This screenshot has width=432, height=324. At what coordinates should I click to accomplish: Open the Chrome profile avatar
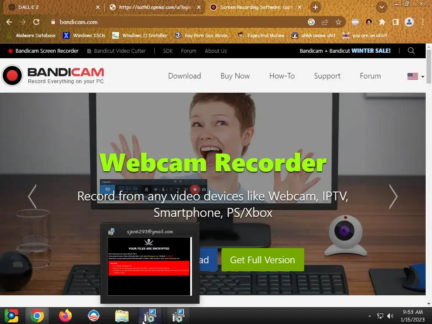(409, 22)
